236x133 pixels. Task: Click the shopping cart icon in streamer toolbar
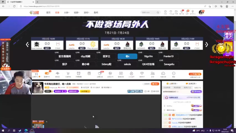(68, 73)
